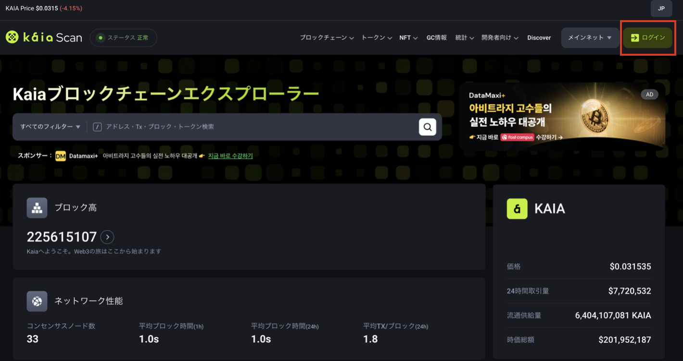Open the JP language selector
This screenshot has height=361, width=683.
pyautogui.click(x=661, y=9)
